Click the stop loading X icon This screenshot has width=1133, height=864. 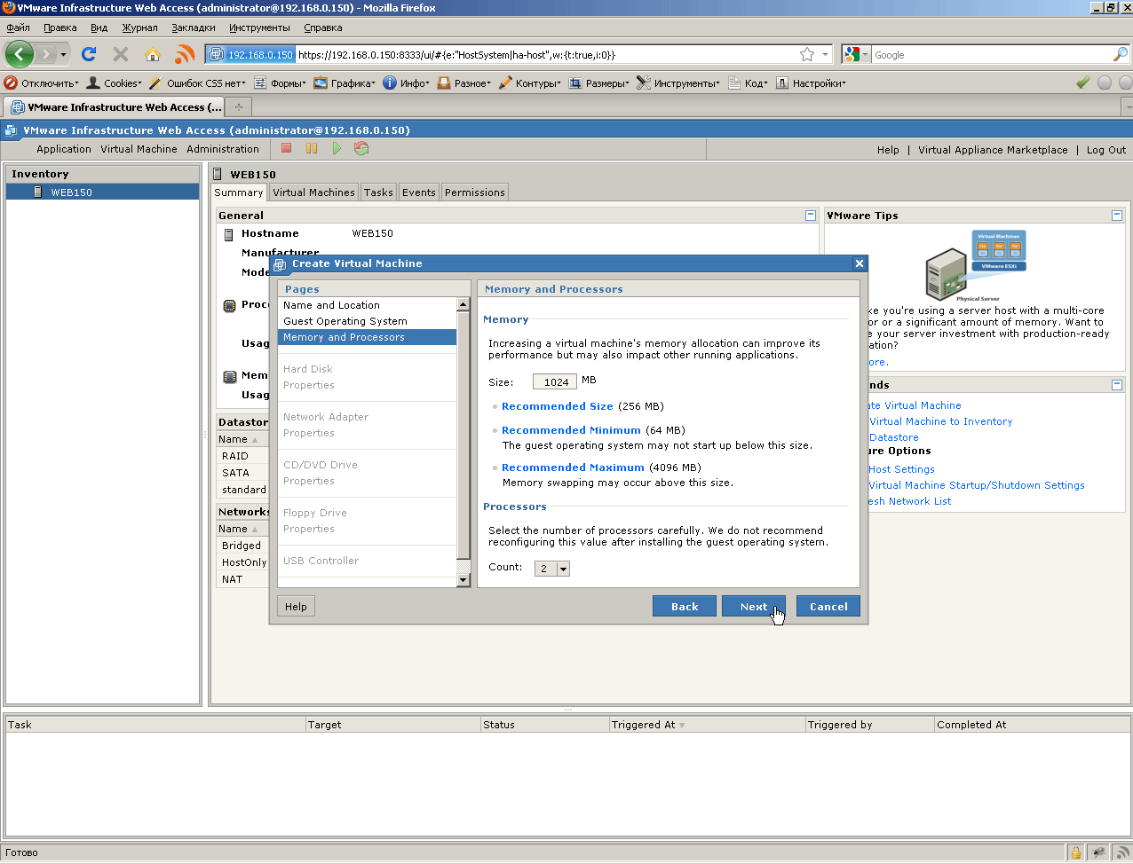click(x=121, y=54)
